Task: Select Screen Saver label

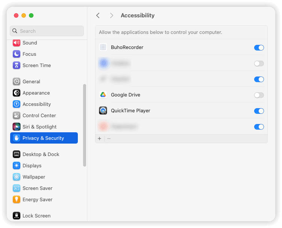Action: pos(37,188)
